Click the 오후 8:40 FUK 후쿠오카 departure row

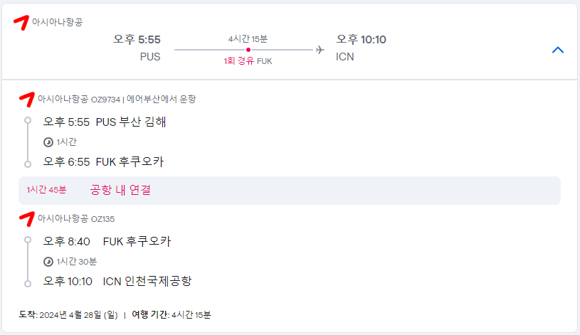[107, 241]
